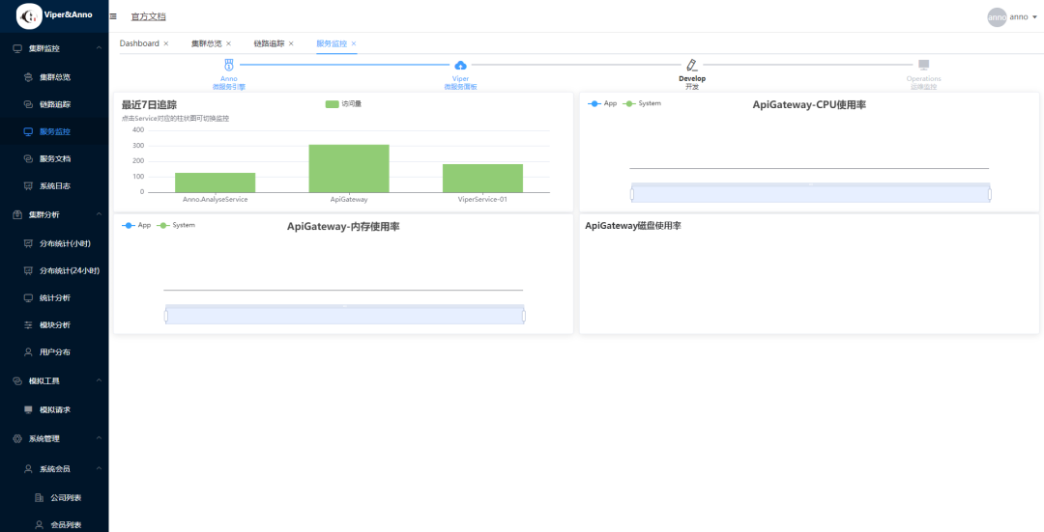
Task: Select the Anno.AnalyseService bar
Action: point(215,182)
